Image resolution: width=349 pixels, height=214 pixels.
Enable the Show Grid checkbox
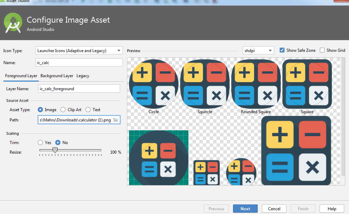pyautogui.click(x=322, y=50)
